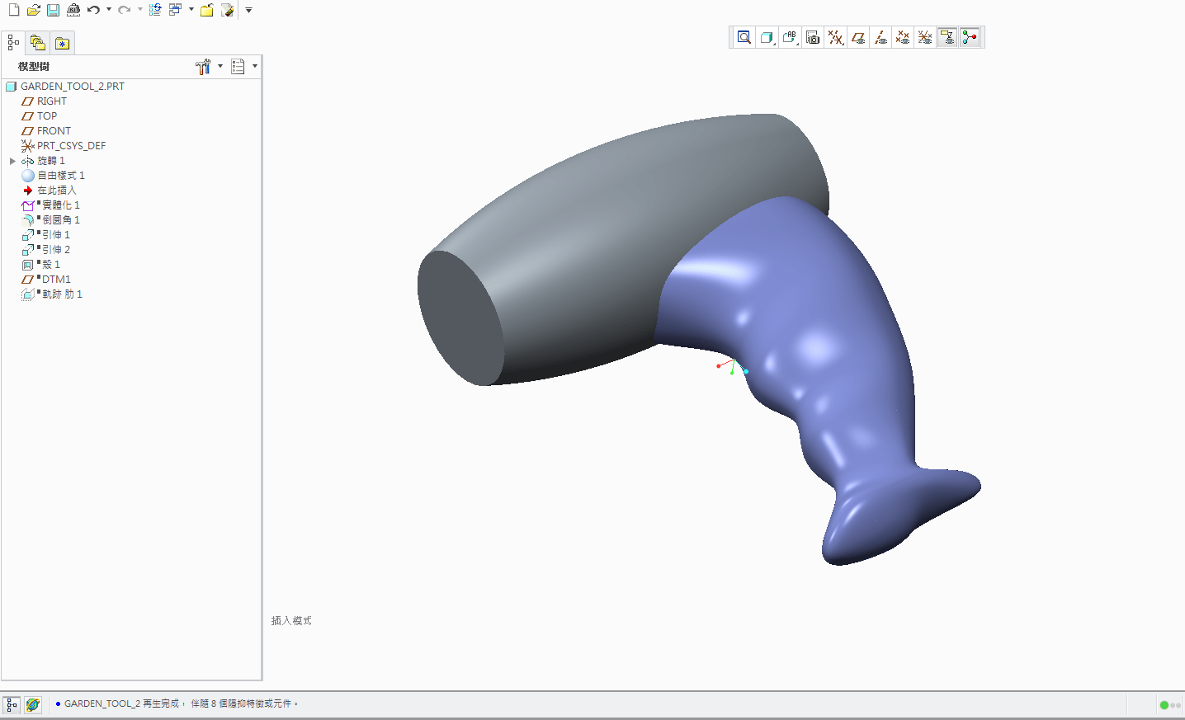The height and width of the screenshot is (720, 1185).
Task: Open the saved views camera icon
Action: pyautogui.click(x=813, y=37)
